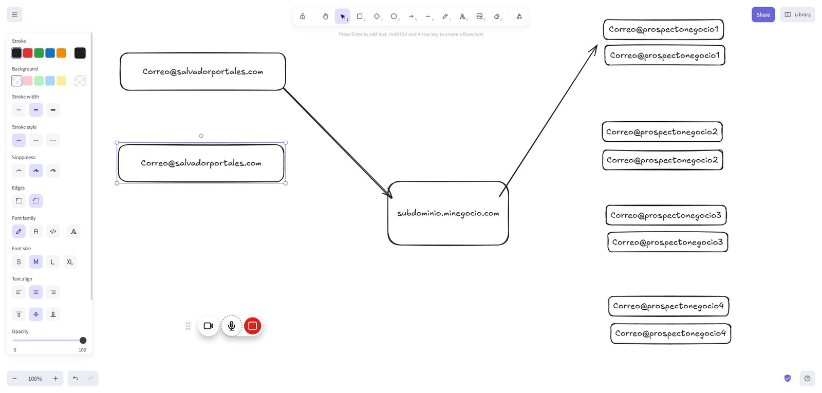
Task: Open the custom stroke color picker
Action: (x=80, y=53)
